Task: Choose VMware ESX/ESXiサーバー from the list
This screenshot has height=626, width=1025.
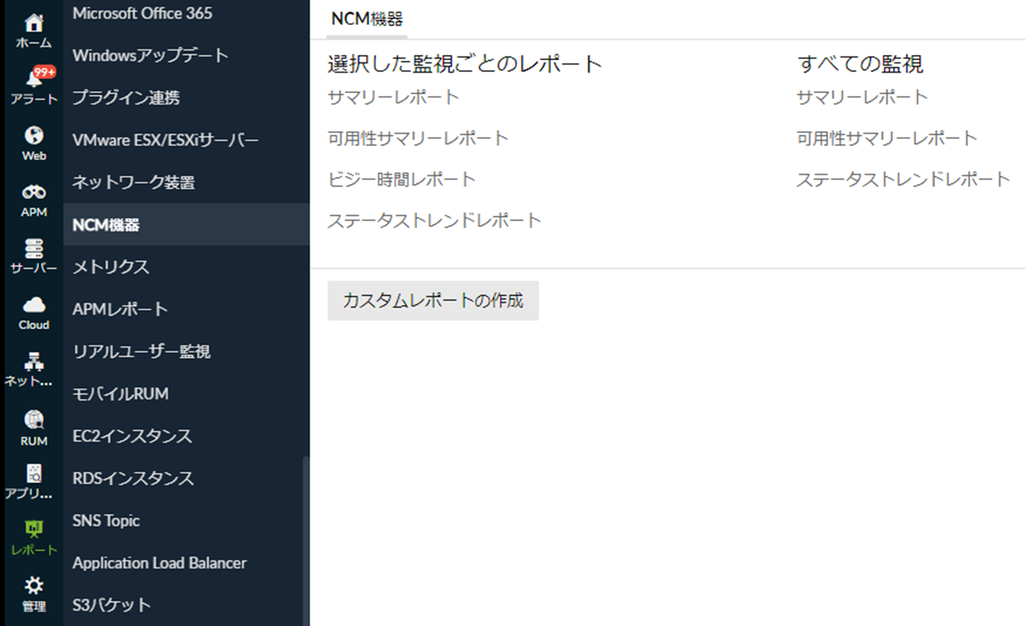Action: [165, 141]
